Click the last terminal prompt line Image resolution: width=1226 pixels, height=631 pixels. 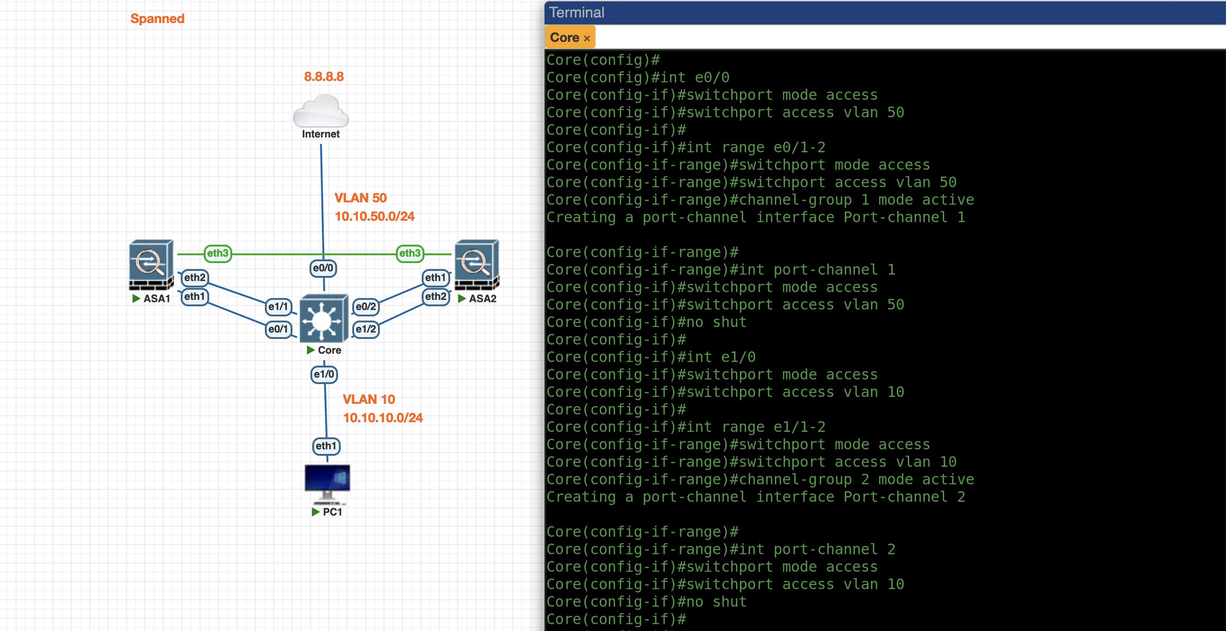pyautogui.click(x=616, y=619)
